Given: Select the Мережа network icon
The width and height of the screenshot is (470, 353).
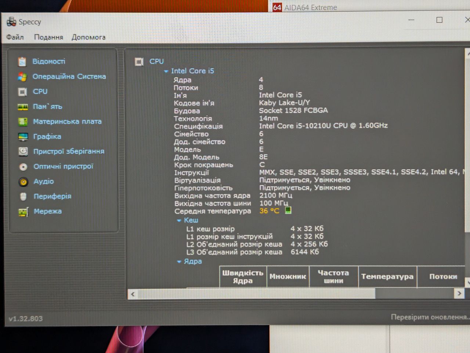Looking at the screenshot, I should [x=23, y=212].
